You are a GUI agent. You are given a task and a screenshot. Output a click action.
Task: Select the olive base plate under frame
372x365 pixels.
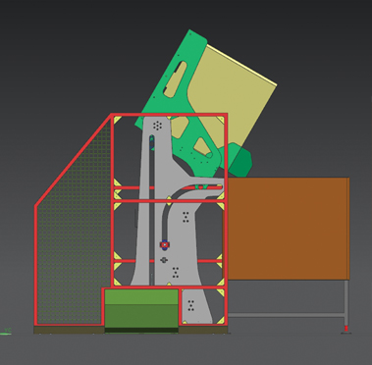(x=131, y=331)
